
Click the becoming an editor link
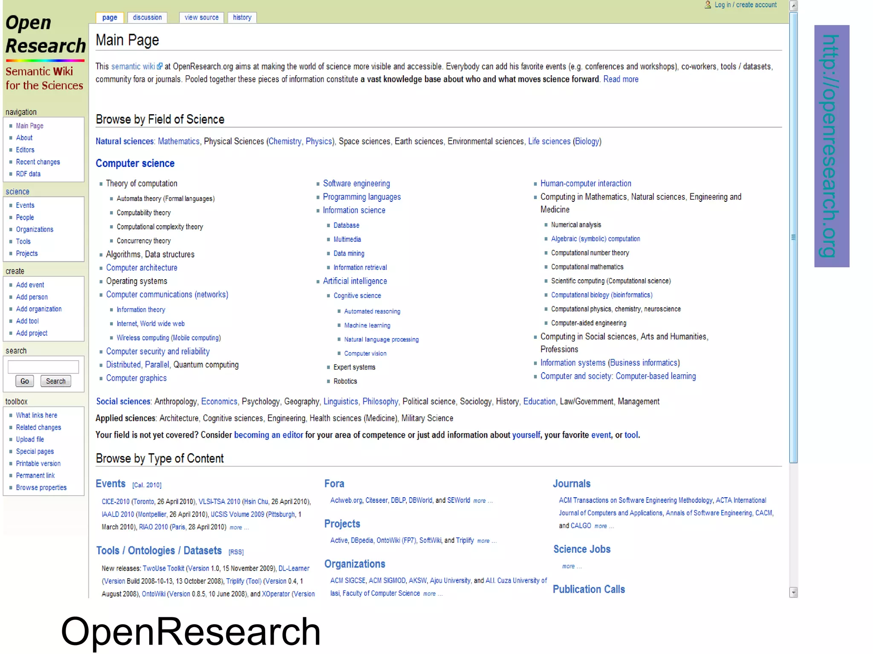point(269,435)
